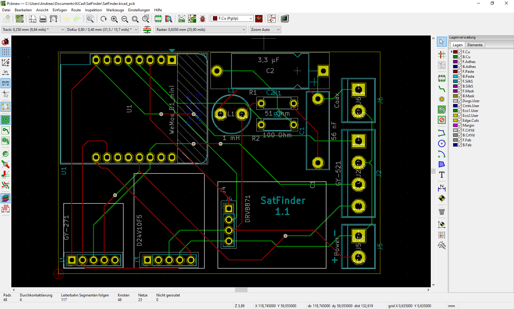The width and height of the screenshot is (514, 309).
Task: Switch units to inches
Action: (x=6, y=73)
